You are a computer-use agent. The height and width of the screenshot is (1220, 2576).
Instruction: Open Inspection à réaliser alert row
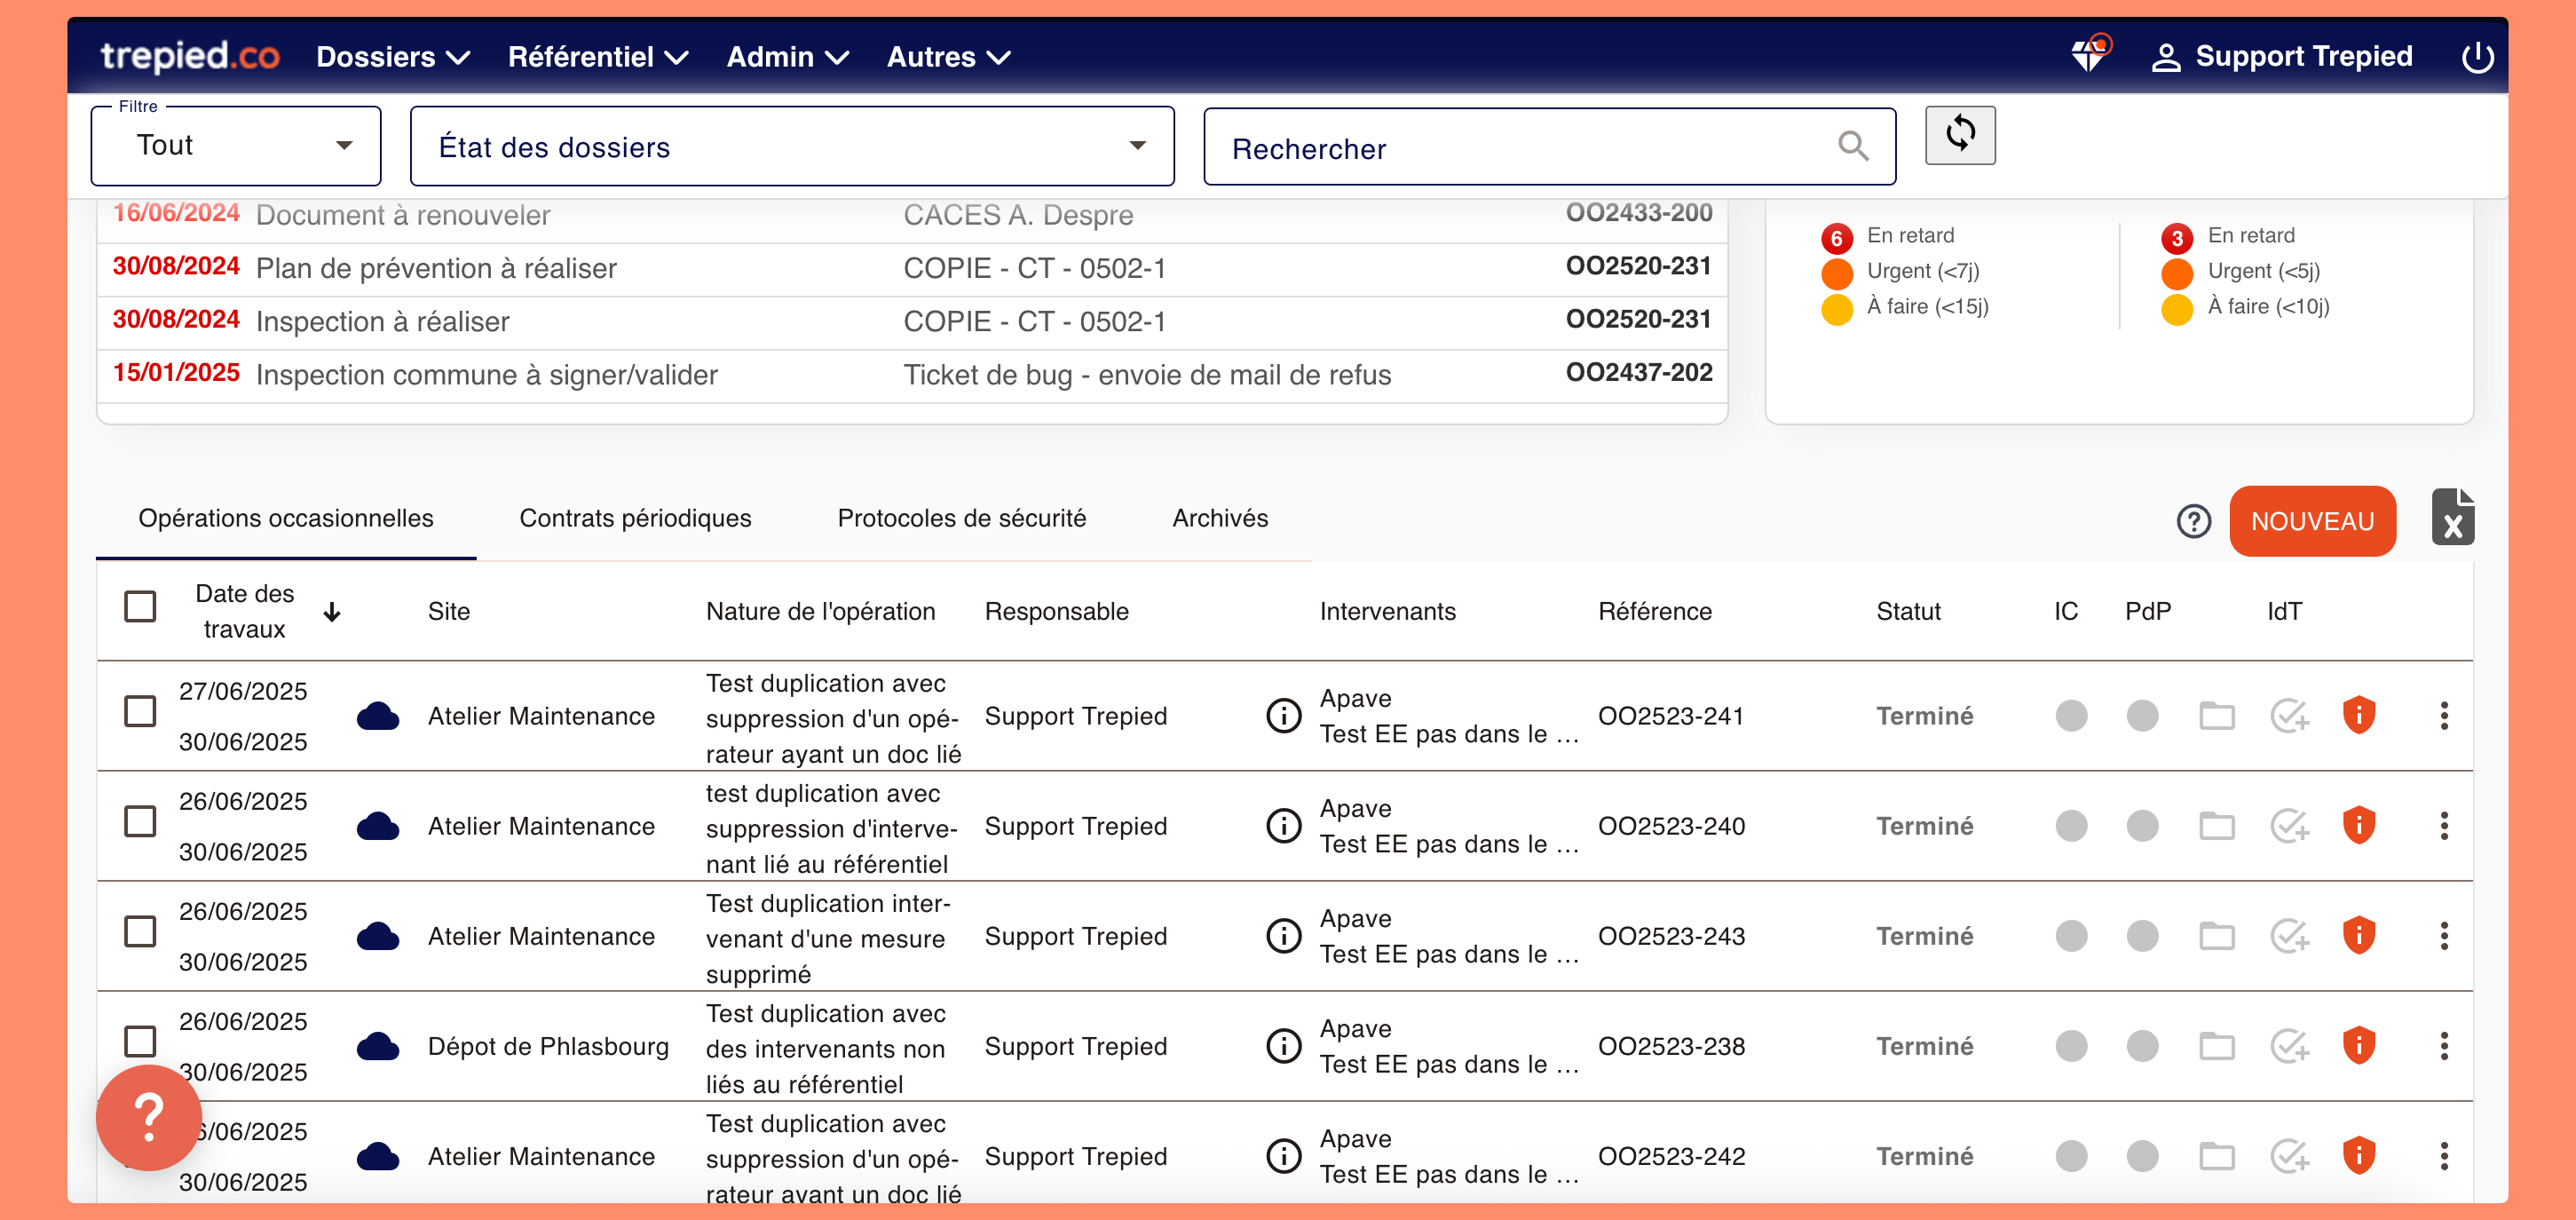(911, 321)
